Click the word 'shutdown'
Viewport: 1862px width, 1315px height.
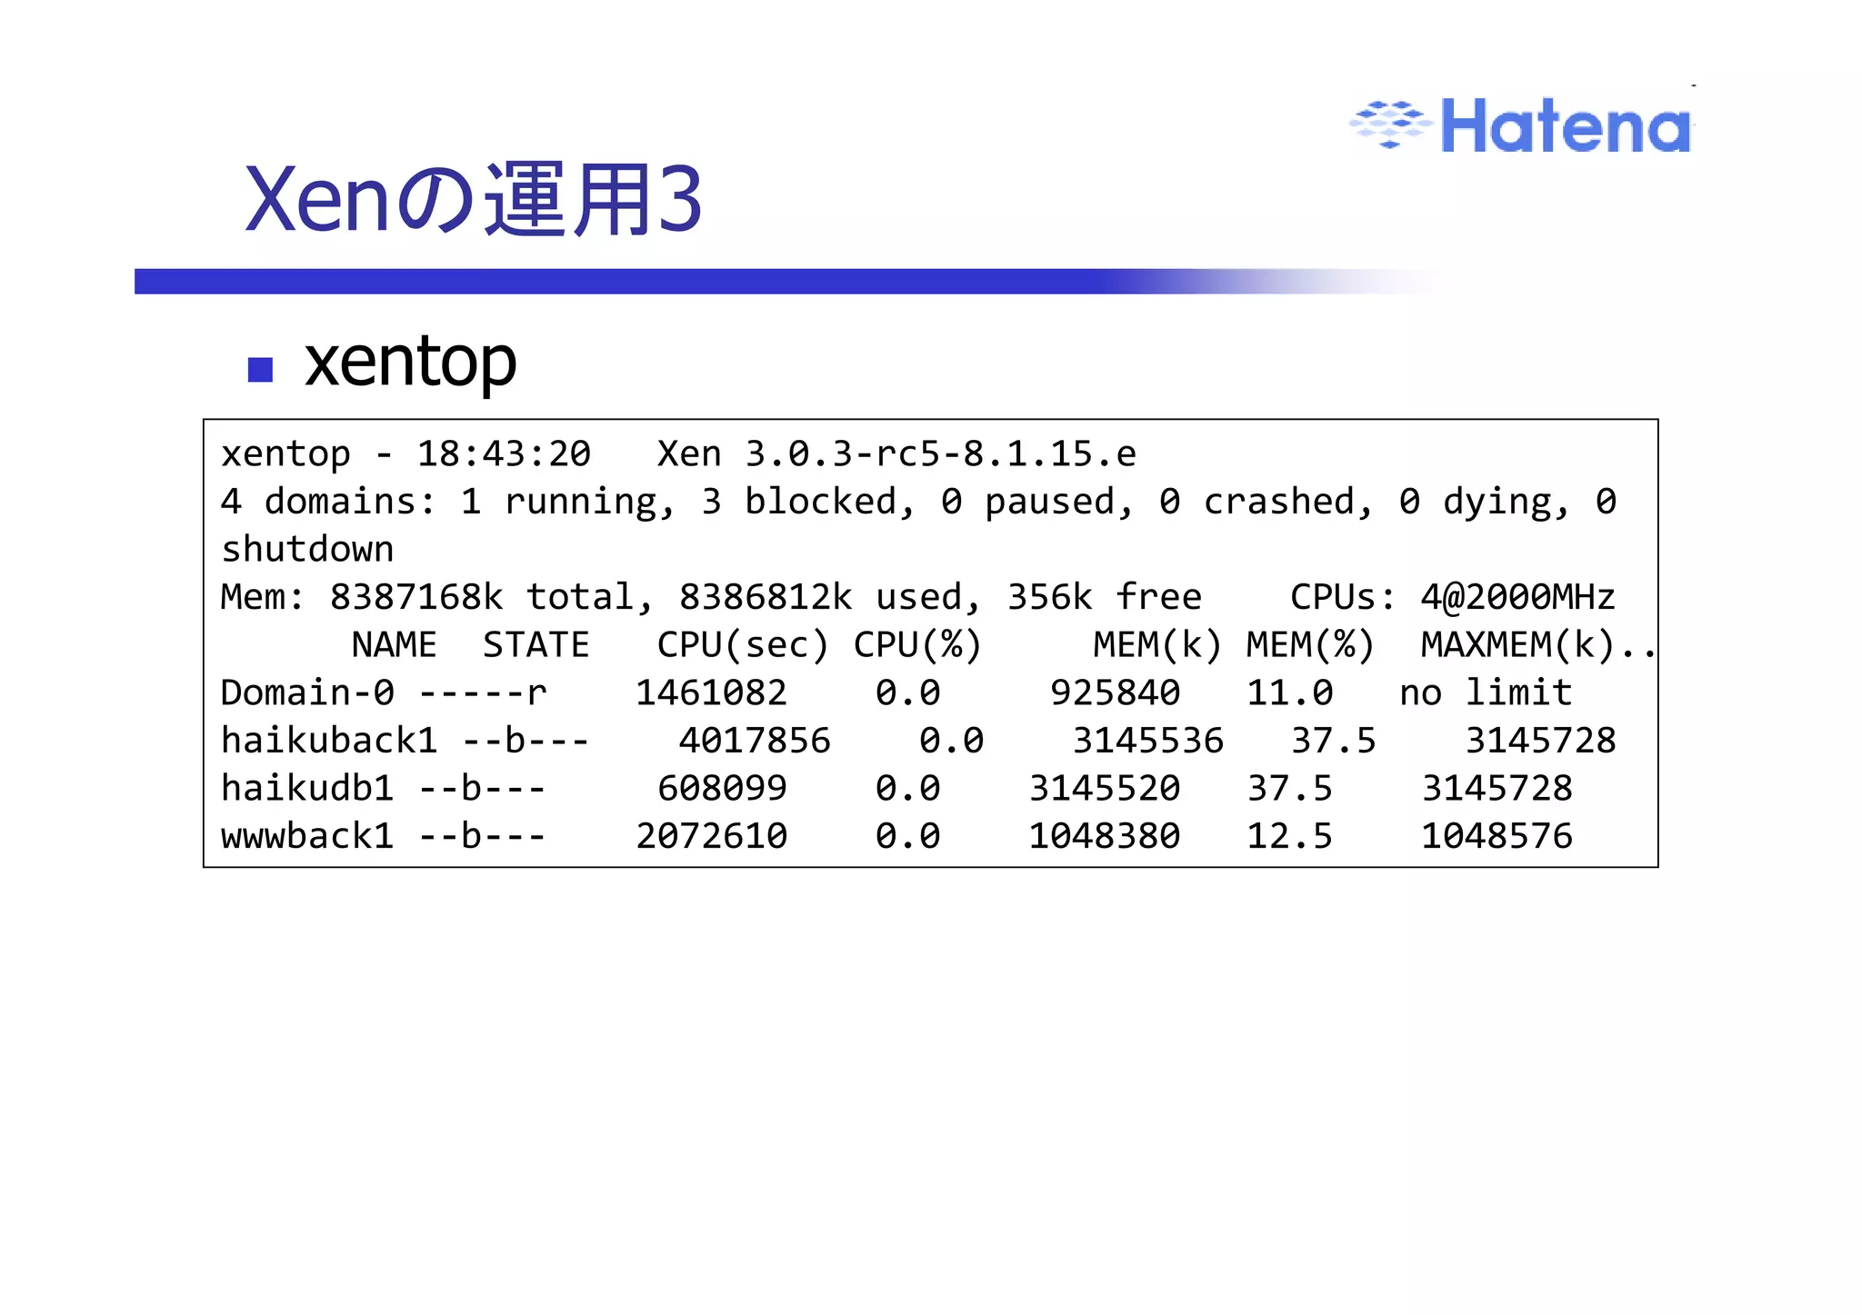[307, 550]
